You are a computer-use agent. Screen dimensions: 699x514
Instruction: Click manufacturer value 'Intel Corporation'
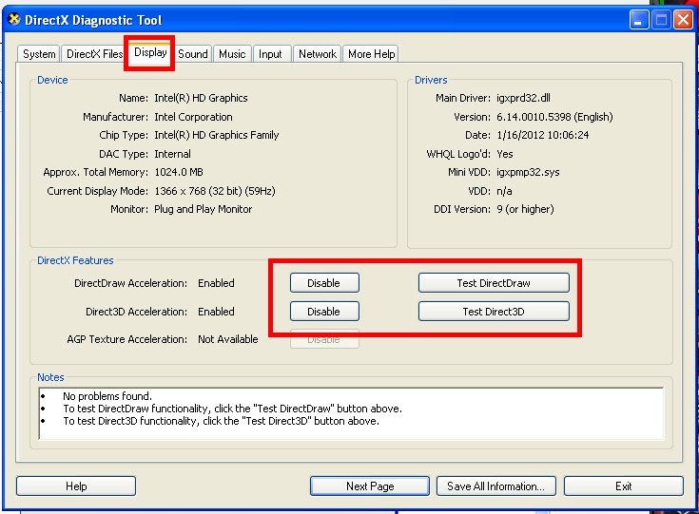193,117
